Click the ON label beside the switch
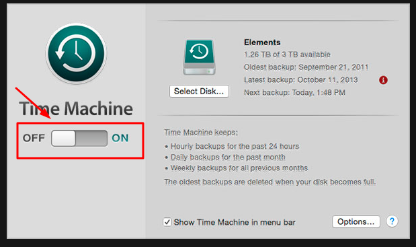The image size is (416, 247). point(120,138)
